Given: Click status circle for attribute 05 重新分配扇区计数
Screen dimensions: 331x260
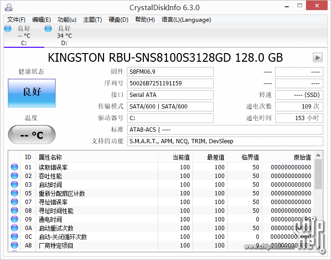Looking at the screenshot, I should [x=14, y=193].
